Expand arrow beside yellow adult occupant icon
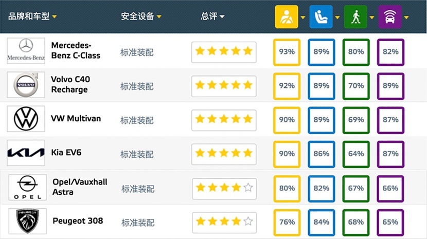427x239 pixels. 303,17
